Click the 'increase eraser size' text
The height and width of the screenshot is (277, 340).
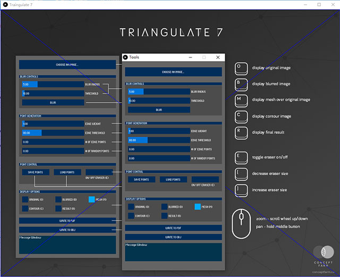(269, 190)
